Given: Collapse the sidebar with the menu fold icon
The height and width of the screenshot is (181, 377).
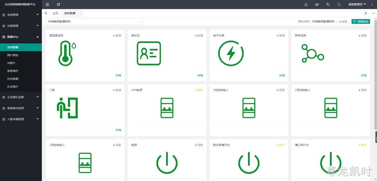Looking at the screenshot, I should (x=47, y=4).
